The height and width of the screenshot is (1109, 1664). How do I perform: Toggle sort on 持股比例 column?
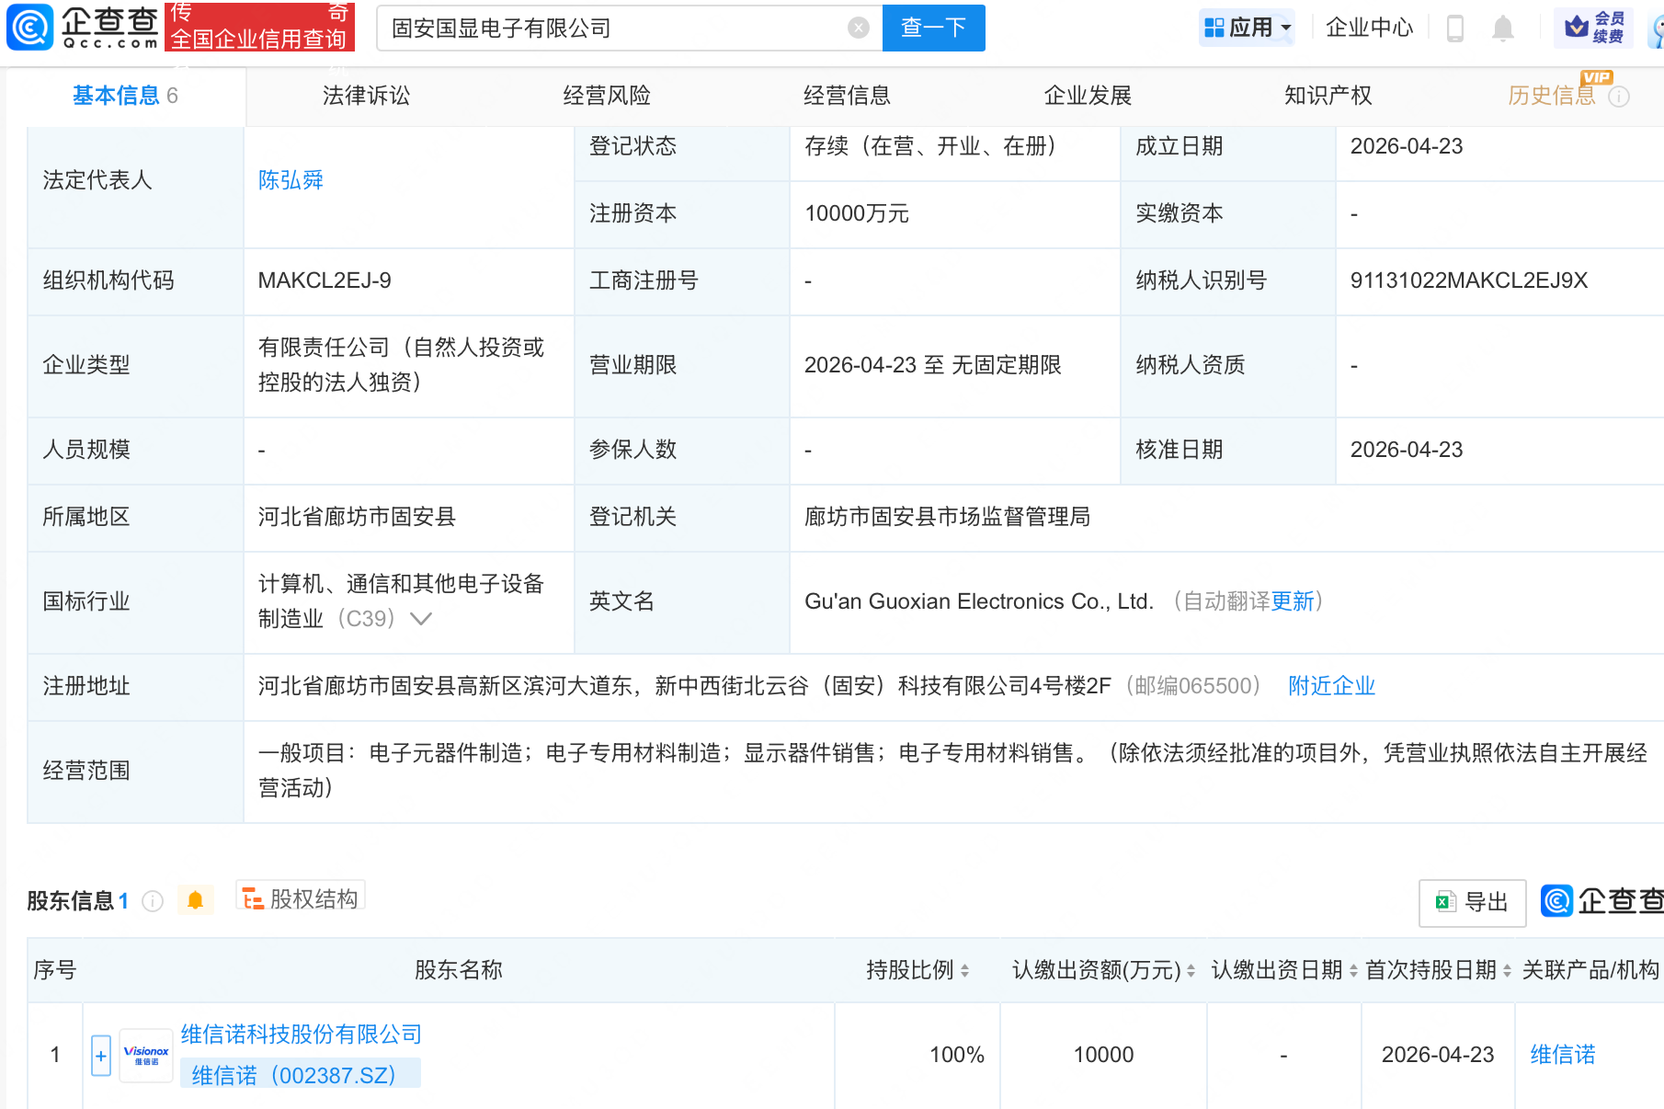(963, 969)
